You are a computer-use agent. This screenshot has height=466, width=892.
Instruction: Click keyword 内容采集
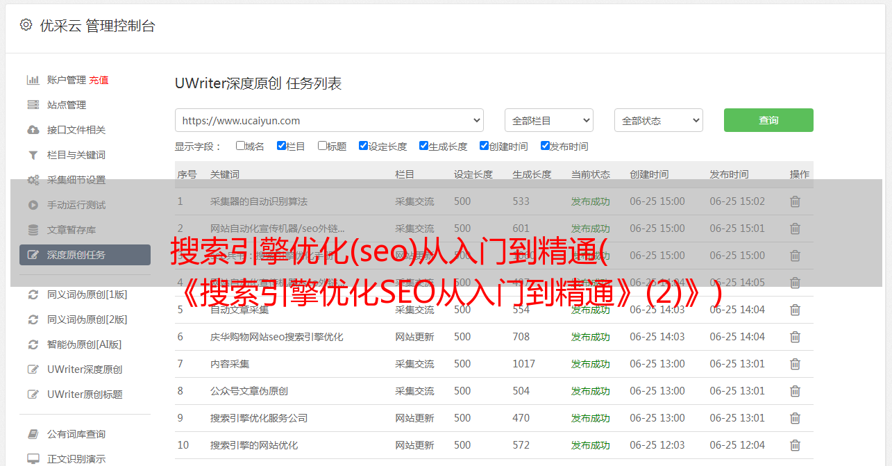230,364
